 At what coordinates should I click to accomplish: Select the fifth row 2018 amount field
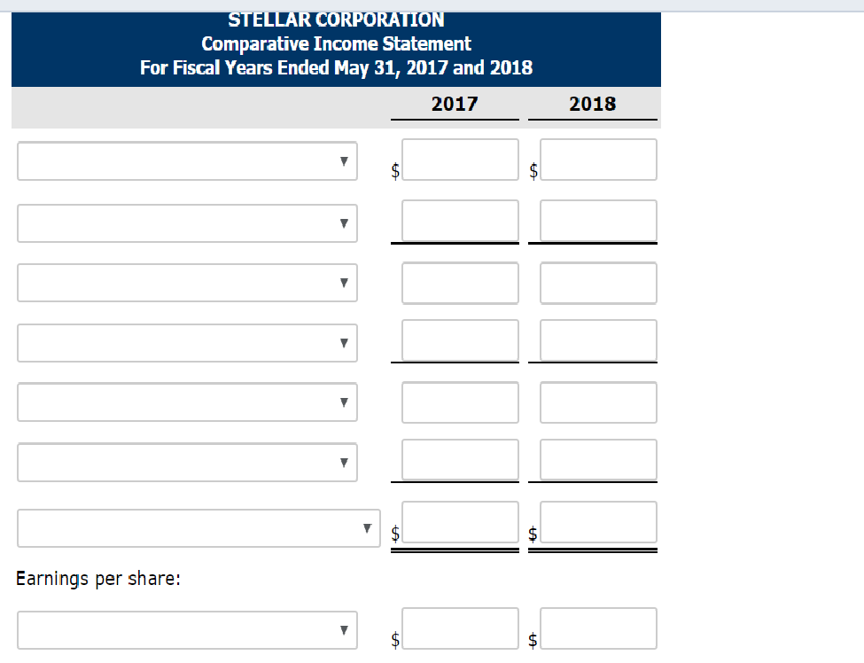point(598,402)
